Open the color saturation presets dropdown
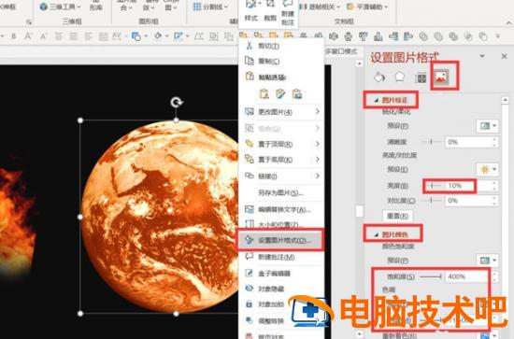The width and height of the screenshot is (514, 339). [488, 261]
